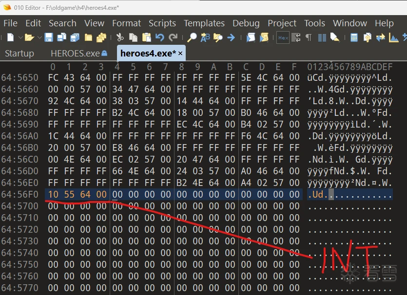Screen dimensions: 407x295
Task: Click the yellow folder icon beside Save All
Action: pyautogui.click(x=88, y=38)
